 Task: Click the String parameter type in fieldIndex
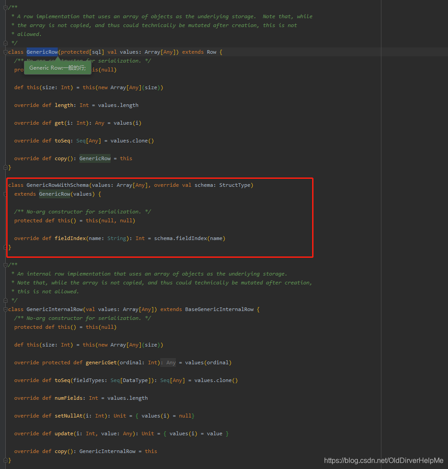pyautogui.click(x=117, y=238)
